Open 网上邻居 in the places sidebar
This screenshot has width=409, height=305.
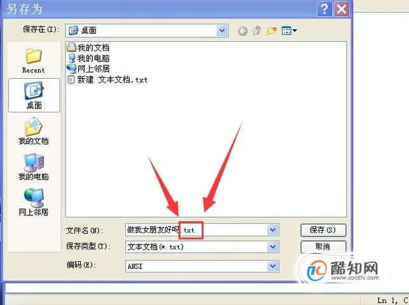pos(34,202)
